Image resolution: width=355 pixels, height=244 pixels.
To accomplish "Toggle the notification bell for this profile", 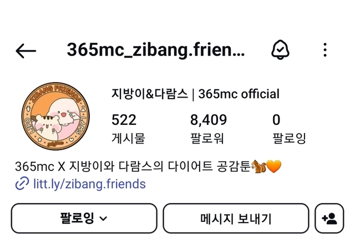I will 280,50.
